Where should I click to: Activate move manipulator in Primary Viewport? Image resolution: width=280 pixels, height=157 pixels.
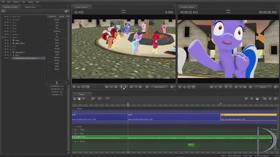79,87
